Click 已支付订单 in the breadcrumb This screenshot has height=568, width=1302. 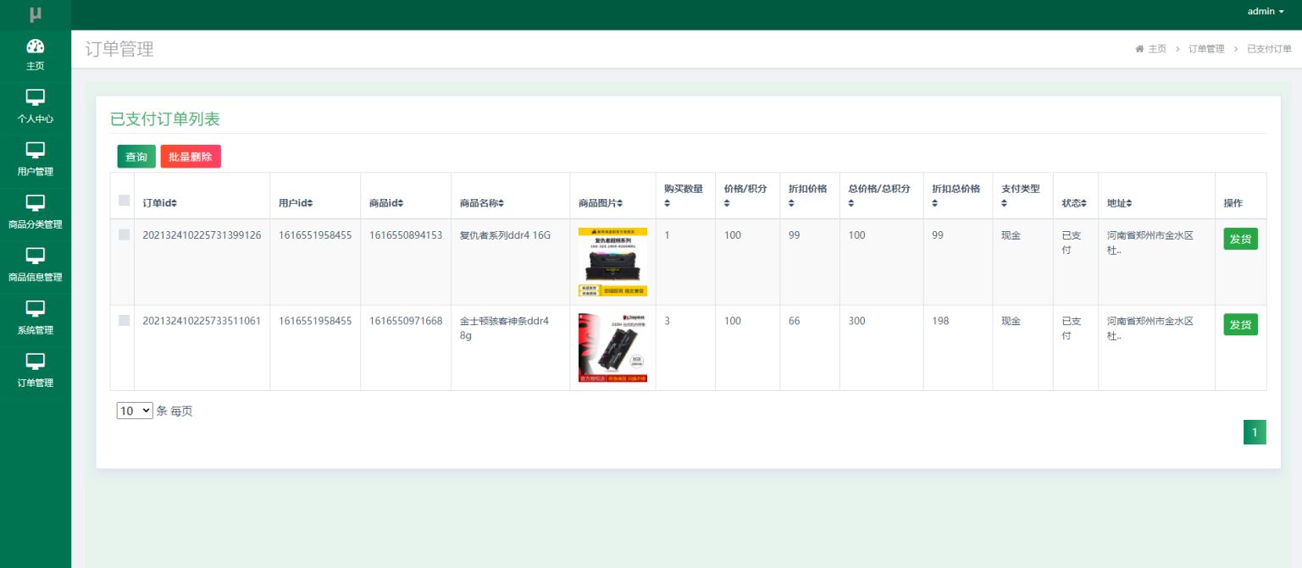coord(1269,49)
